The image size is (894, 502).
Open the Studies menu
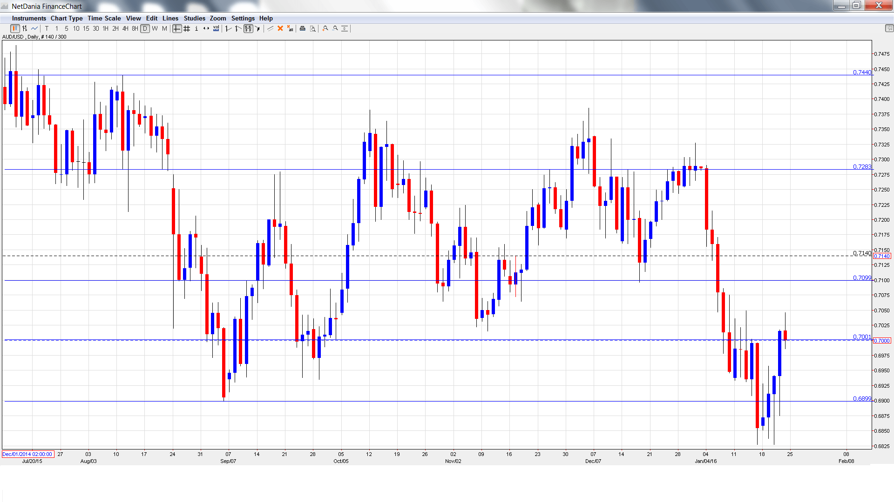194,18
